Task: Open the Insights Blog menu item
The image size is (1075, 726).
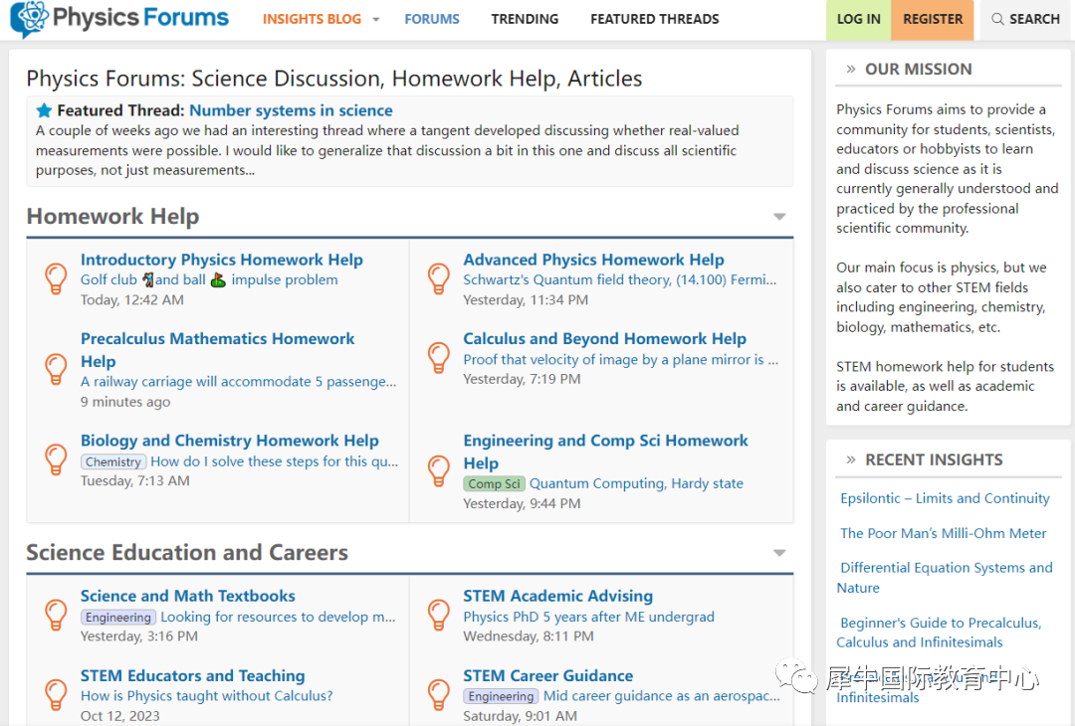Action: [312, 19]
